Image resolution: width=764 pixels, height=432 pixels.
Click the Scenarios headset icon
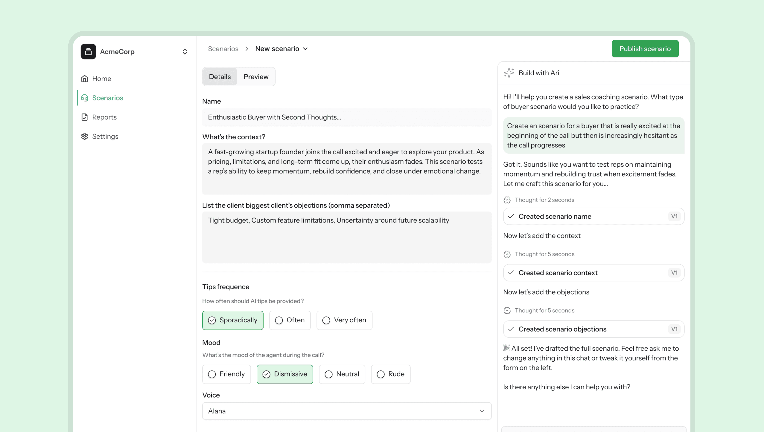click(85, 98)
